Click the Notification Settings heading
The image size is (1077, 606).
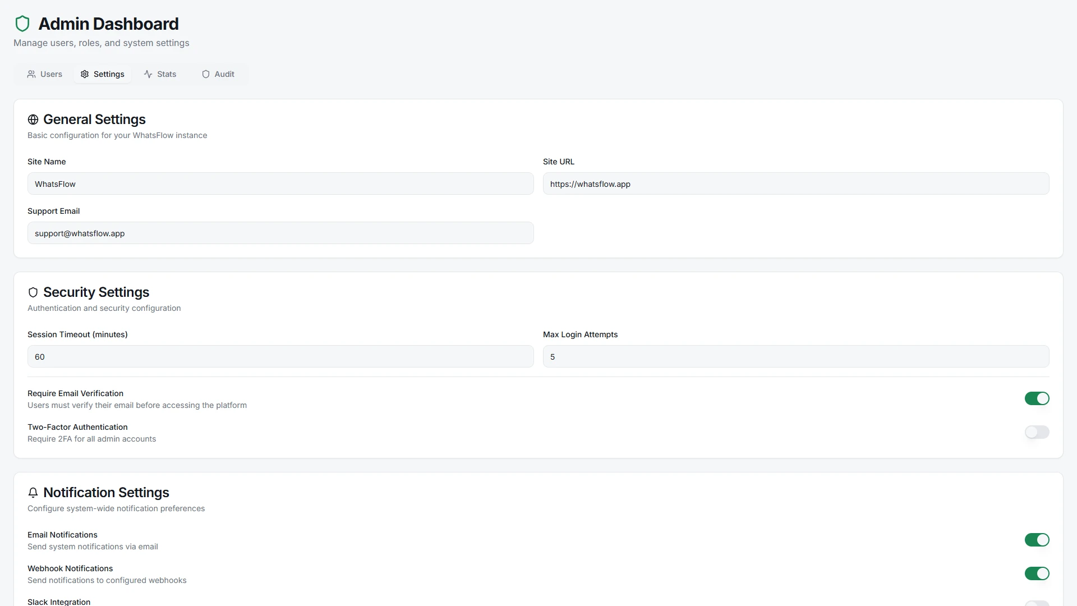pos(106,493)
